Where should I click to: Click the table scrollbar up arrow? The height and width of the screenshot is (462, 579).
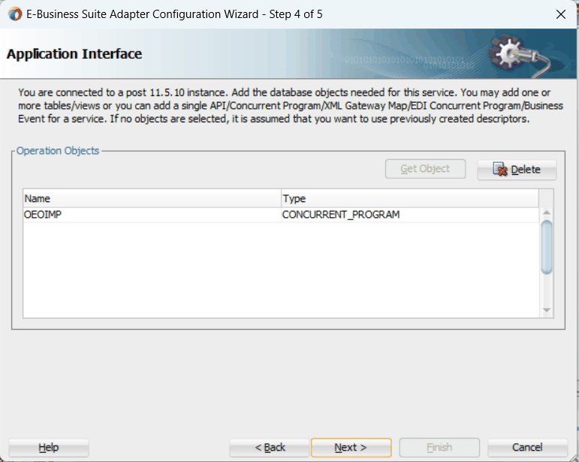tap(547, 213)
